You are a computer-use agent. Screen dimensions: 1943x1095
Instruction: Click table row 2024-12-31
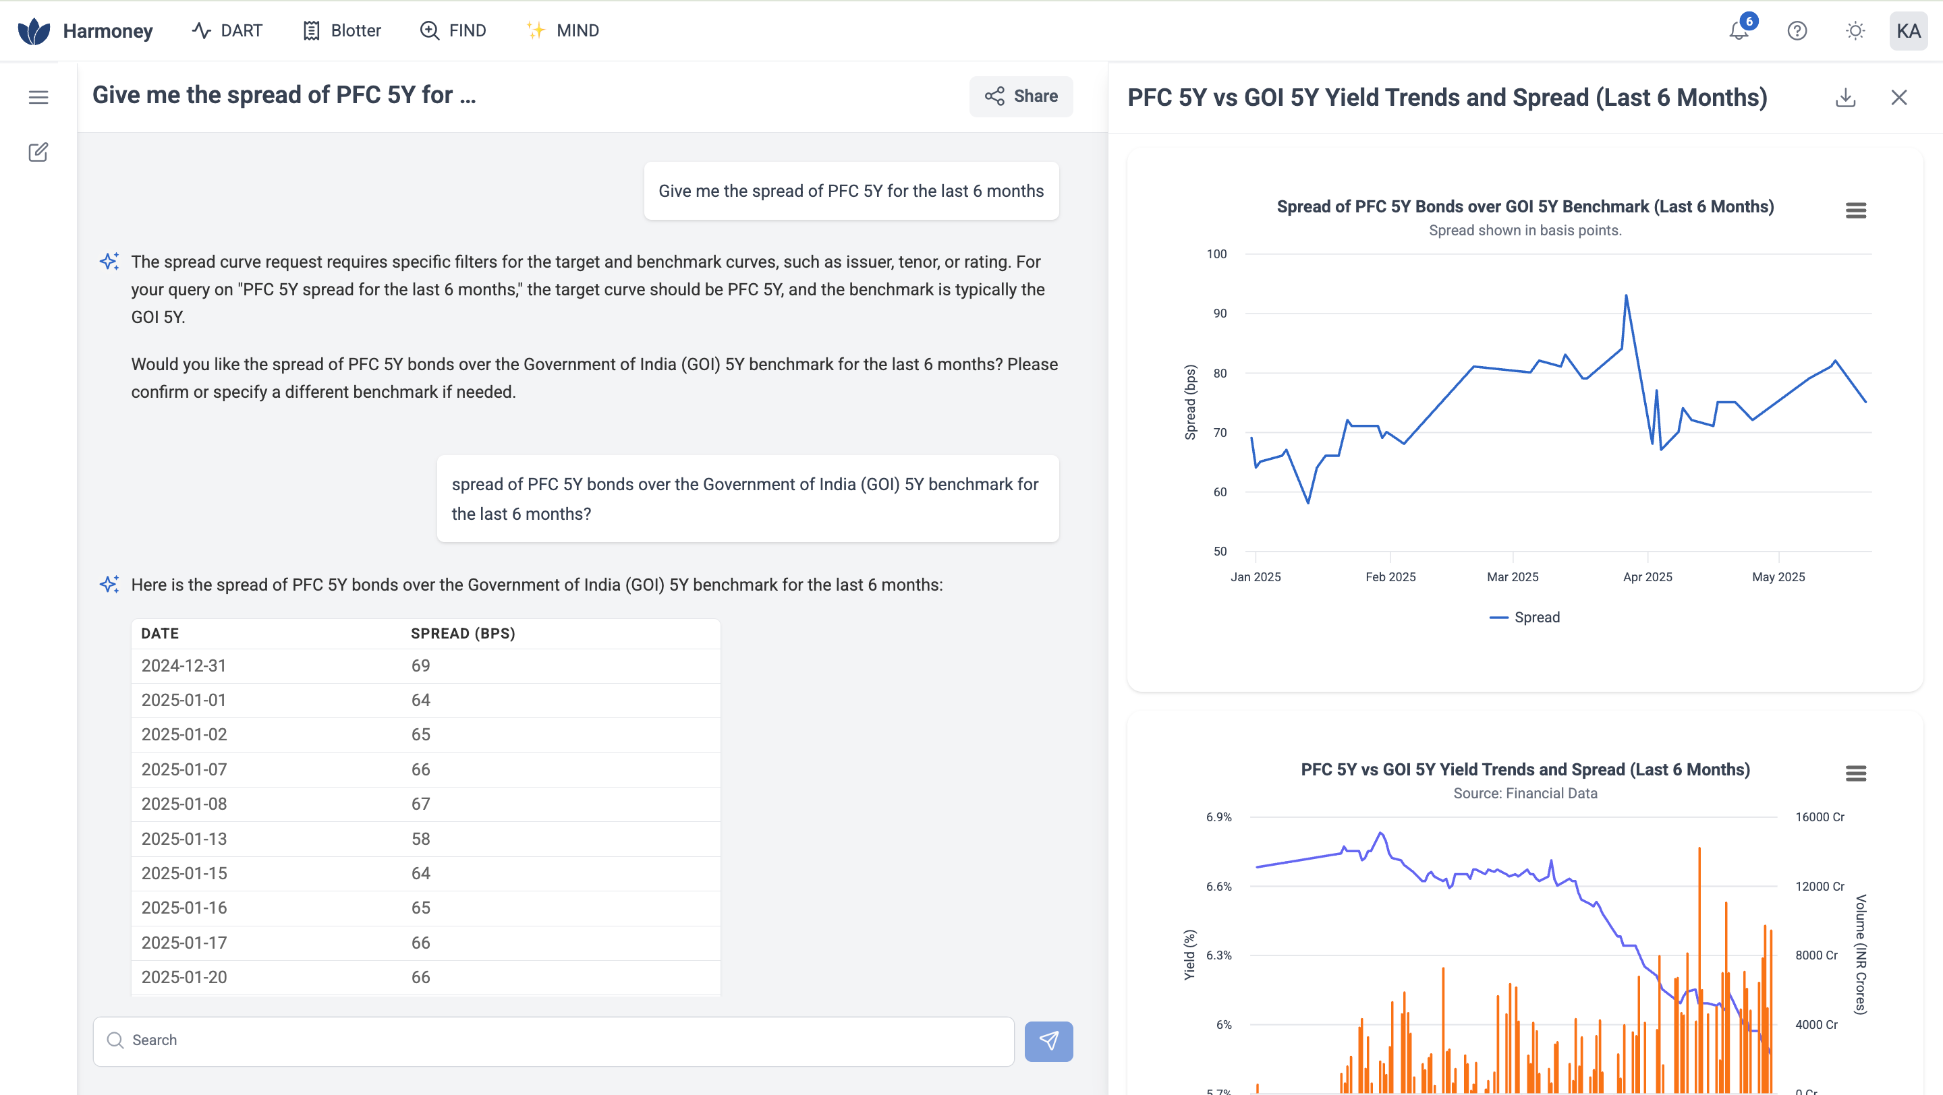(x=426, y=666)
